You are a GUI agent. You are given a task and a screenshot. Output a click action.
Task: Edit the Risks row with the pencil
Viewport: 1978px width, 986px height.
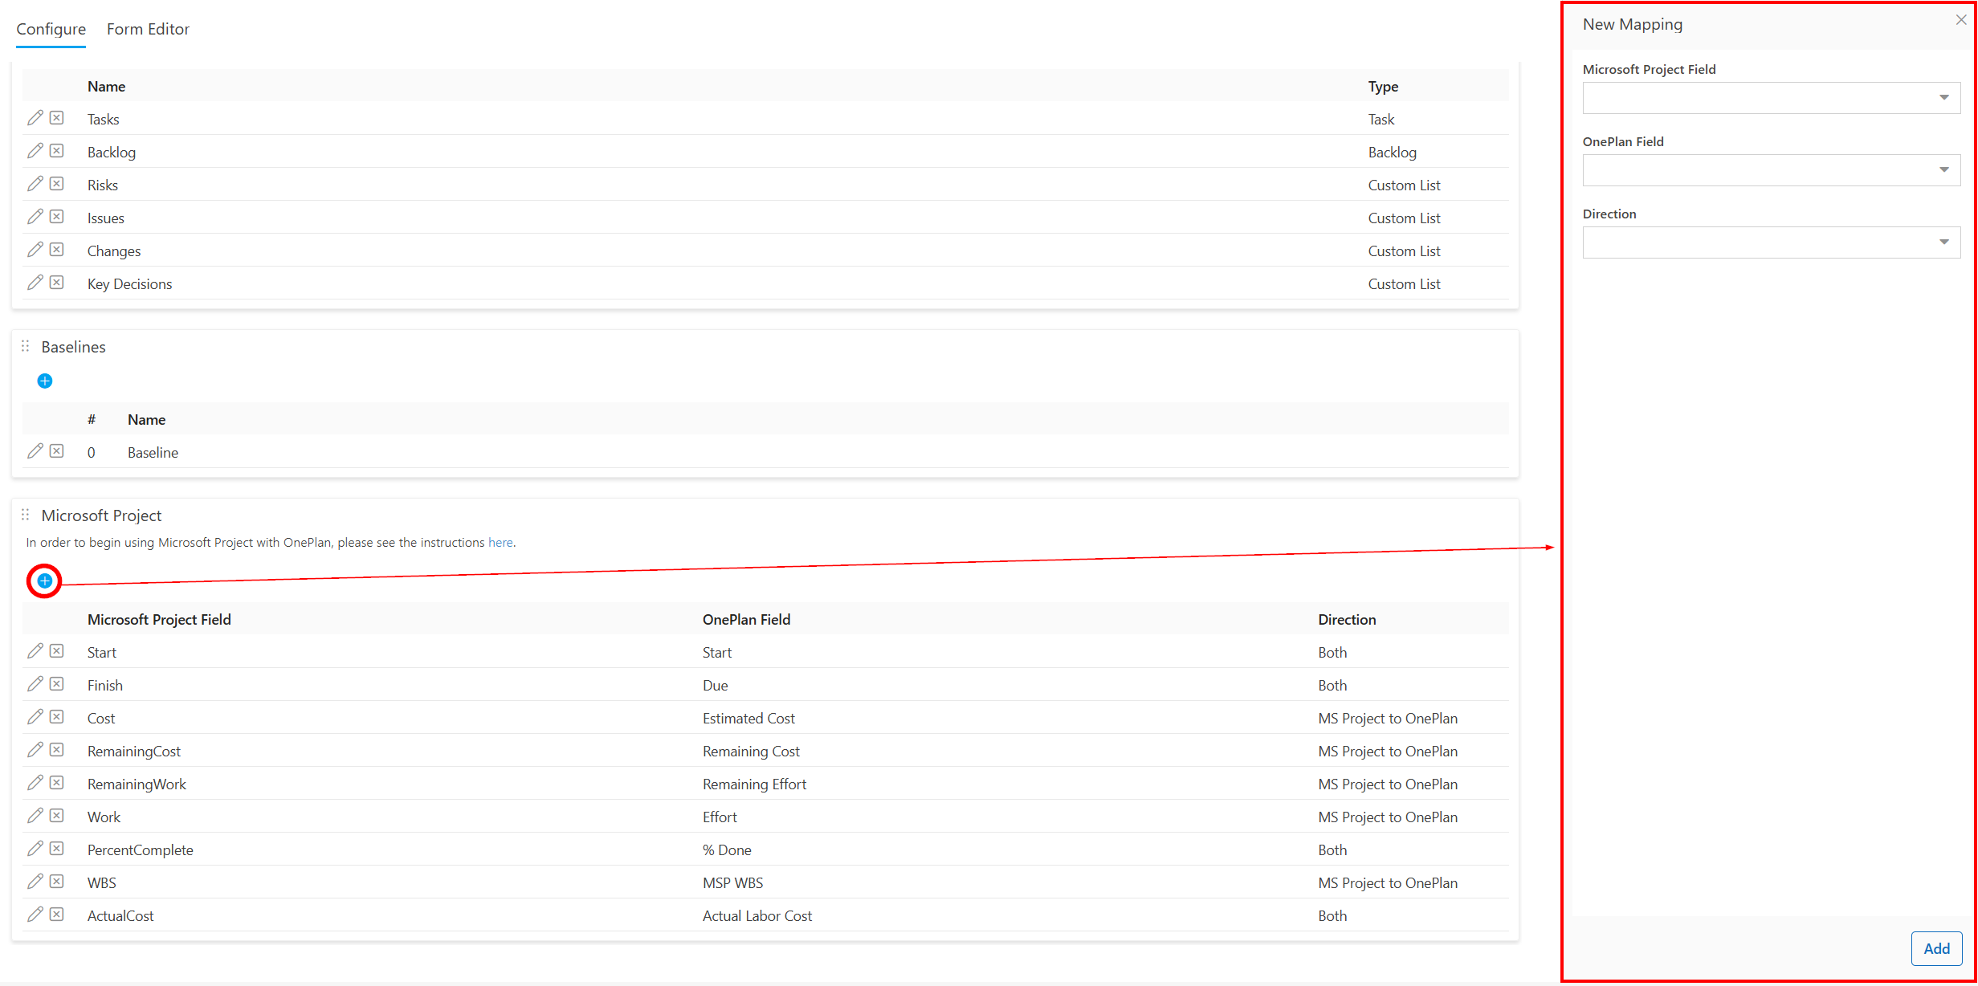(35, 184)
